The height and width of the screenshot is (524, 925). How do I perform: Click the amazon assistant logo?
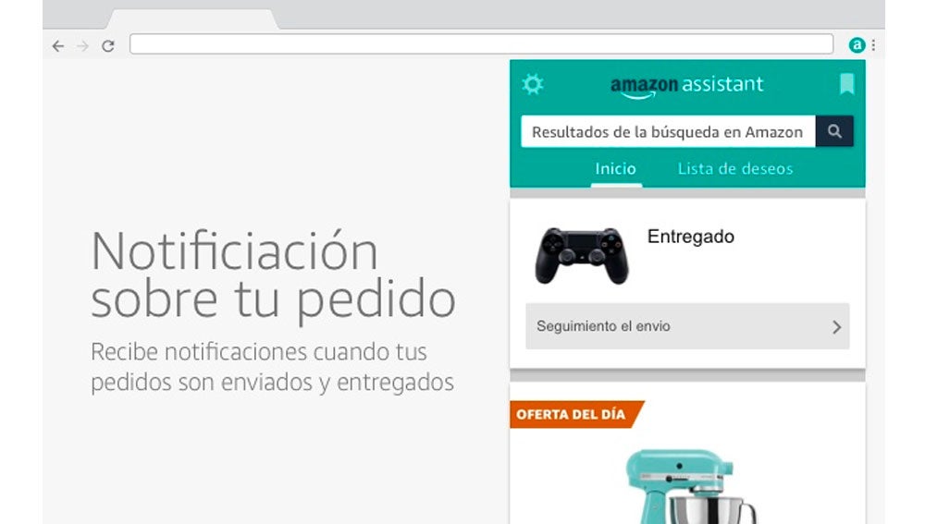click(686, 86)
